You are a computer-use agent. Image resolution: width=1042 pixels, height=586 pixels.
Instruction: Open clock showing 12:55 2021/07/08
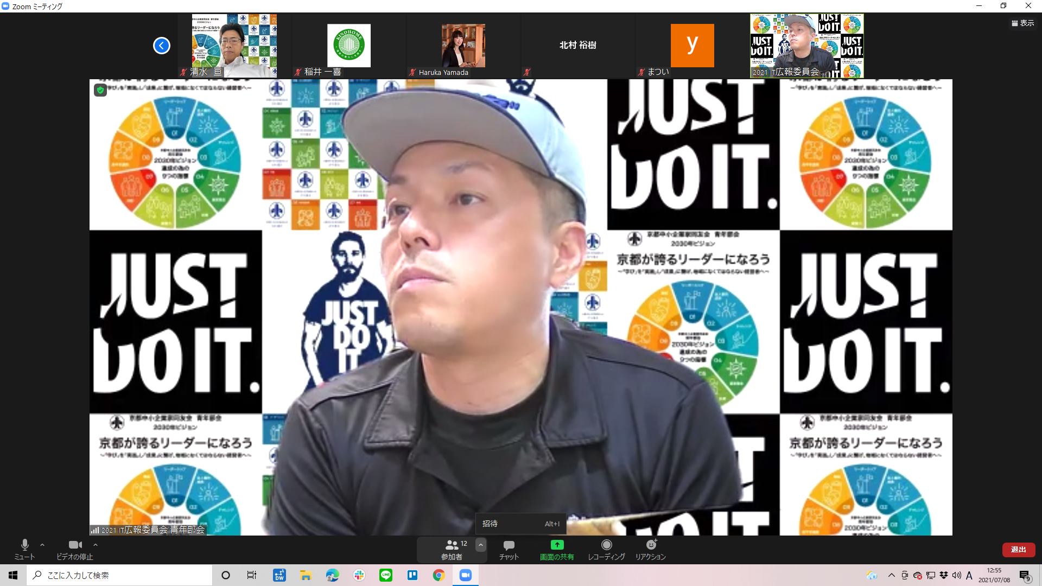click(x=994, y=575)
